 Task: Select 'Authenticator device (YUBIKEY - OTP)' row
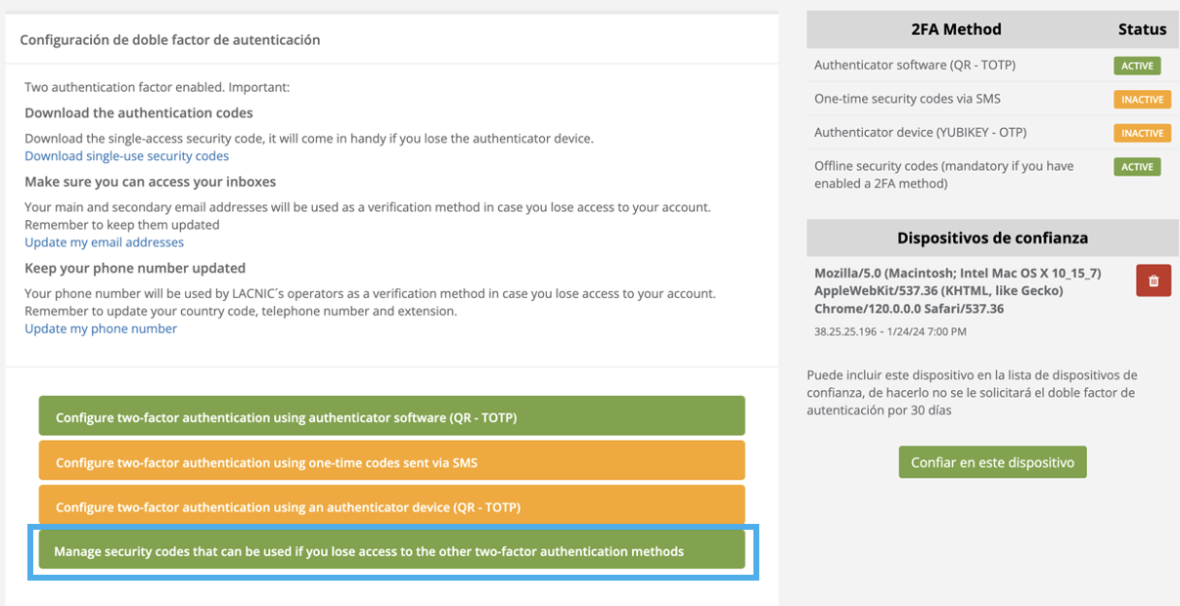click(920, 132)
